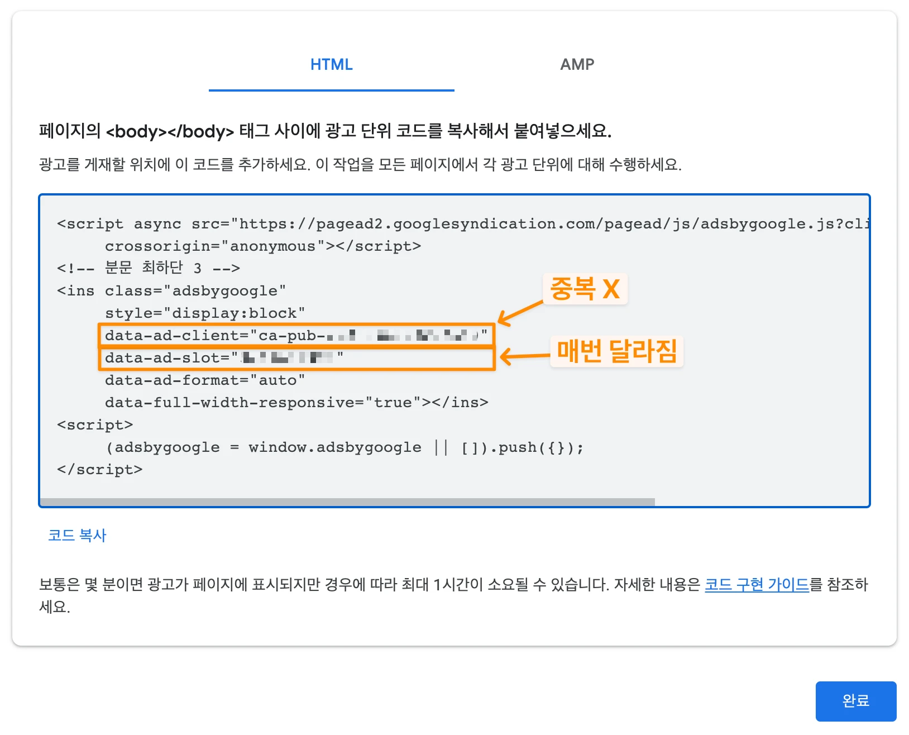This screenshot has width=909, height=735.
Task: Click the heading about body tag instructions
Action: click(326, 131)
